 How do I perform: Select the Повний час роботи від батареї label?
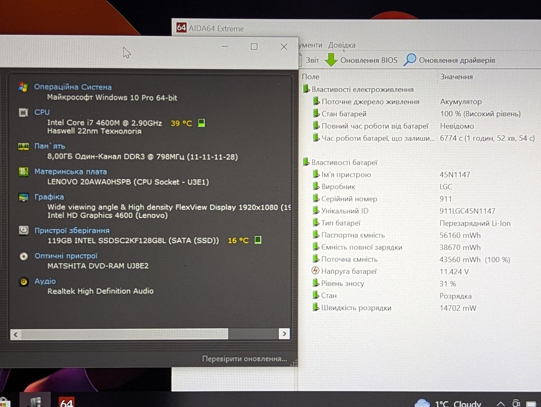(375, 126)
